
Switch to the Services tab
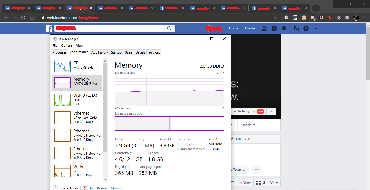coord(154,52)
